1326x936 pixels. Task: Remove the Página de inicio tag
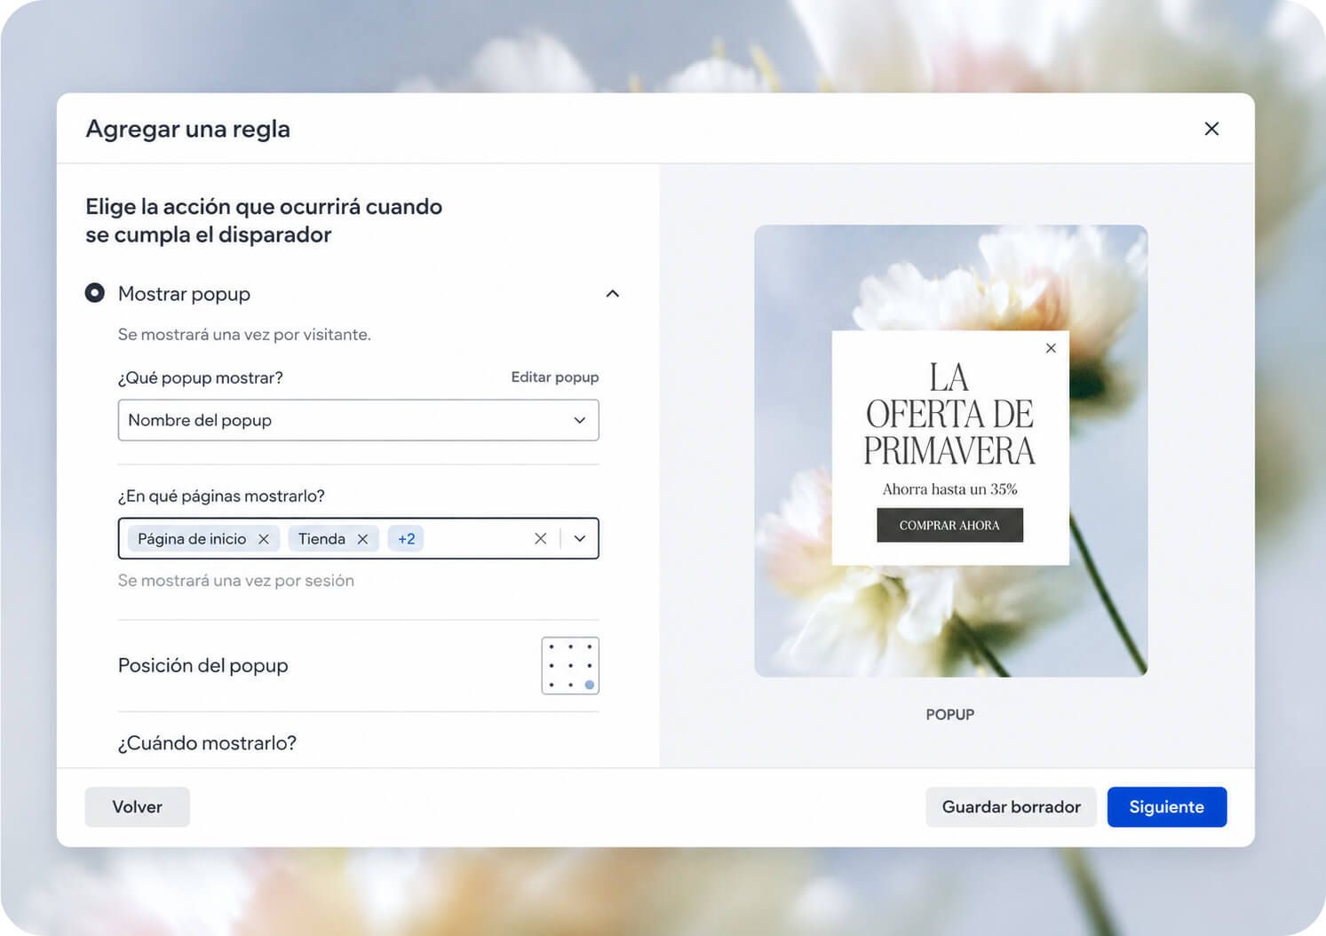[x=264, y=539]
